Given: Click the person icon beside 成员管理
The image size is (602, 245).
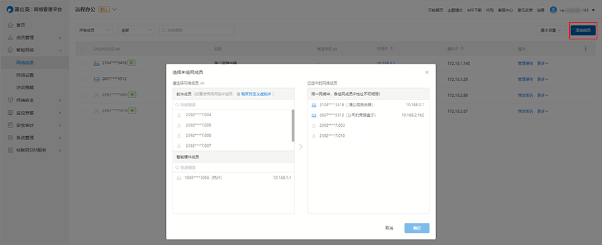Looking at the screenshot, I should 10,37.
